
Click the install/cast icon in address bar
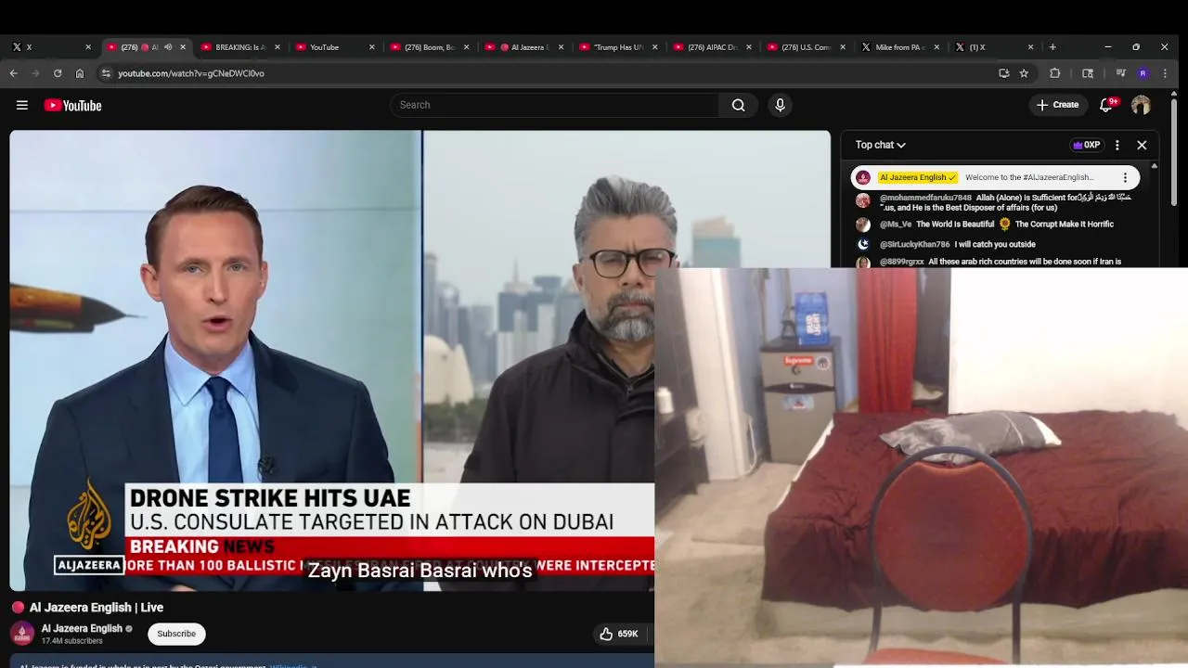point(1003,73)
